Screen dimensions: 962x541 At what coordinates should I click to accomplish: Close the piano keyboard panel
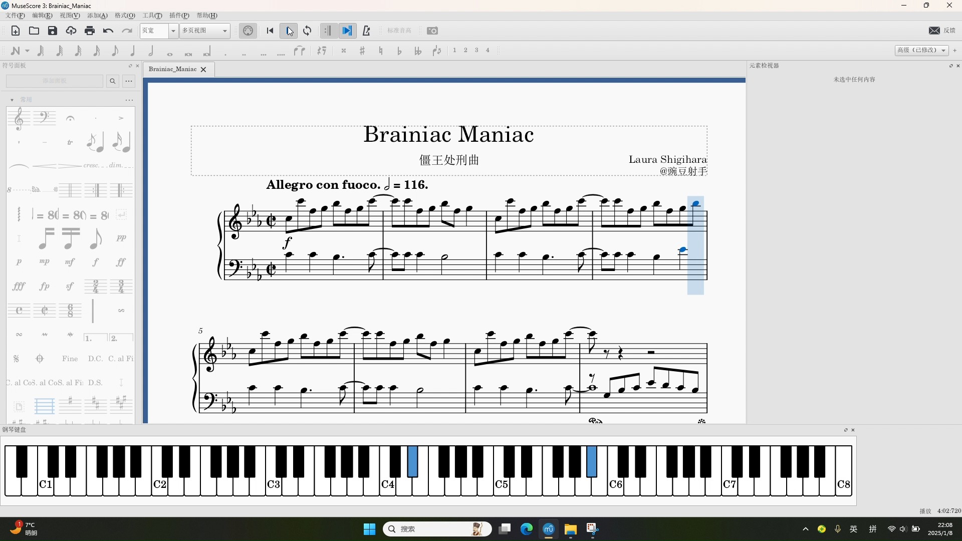853,430
